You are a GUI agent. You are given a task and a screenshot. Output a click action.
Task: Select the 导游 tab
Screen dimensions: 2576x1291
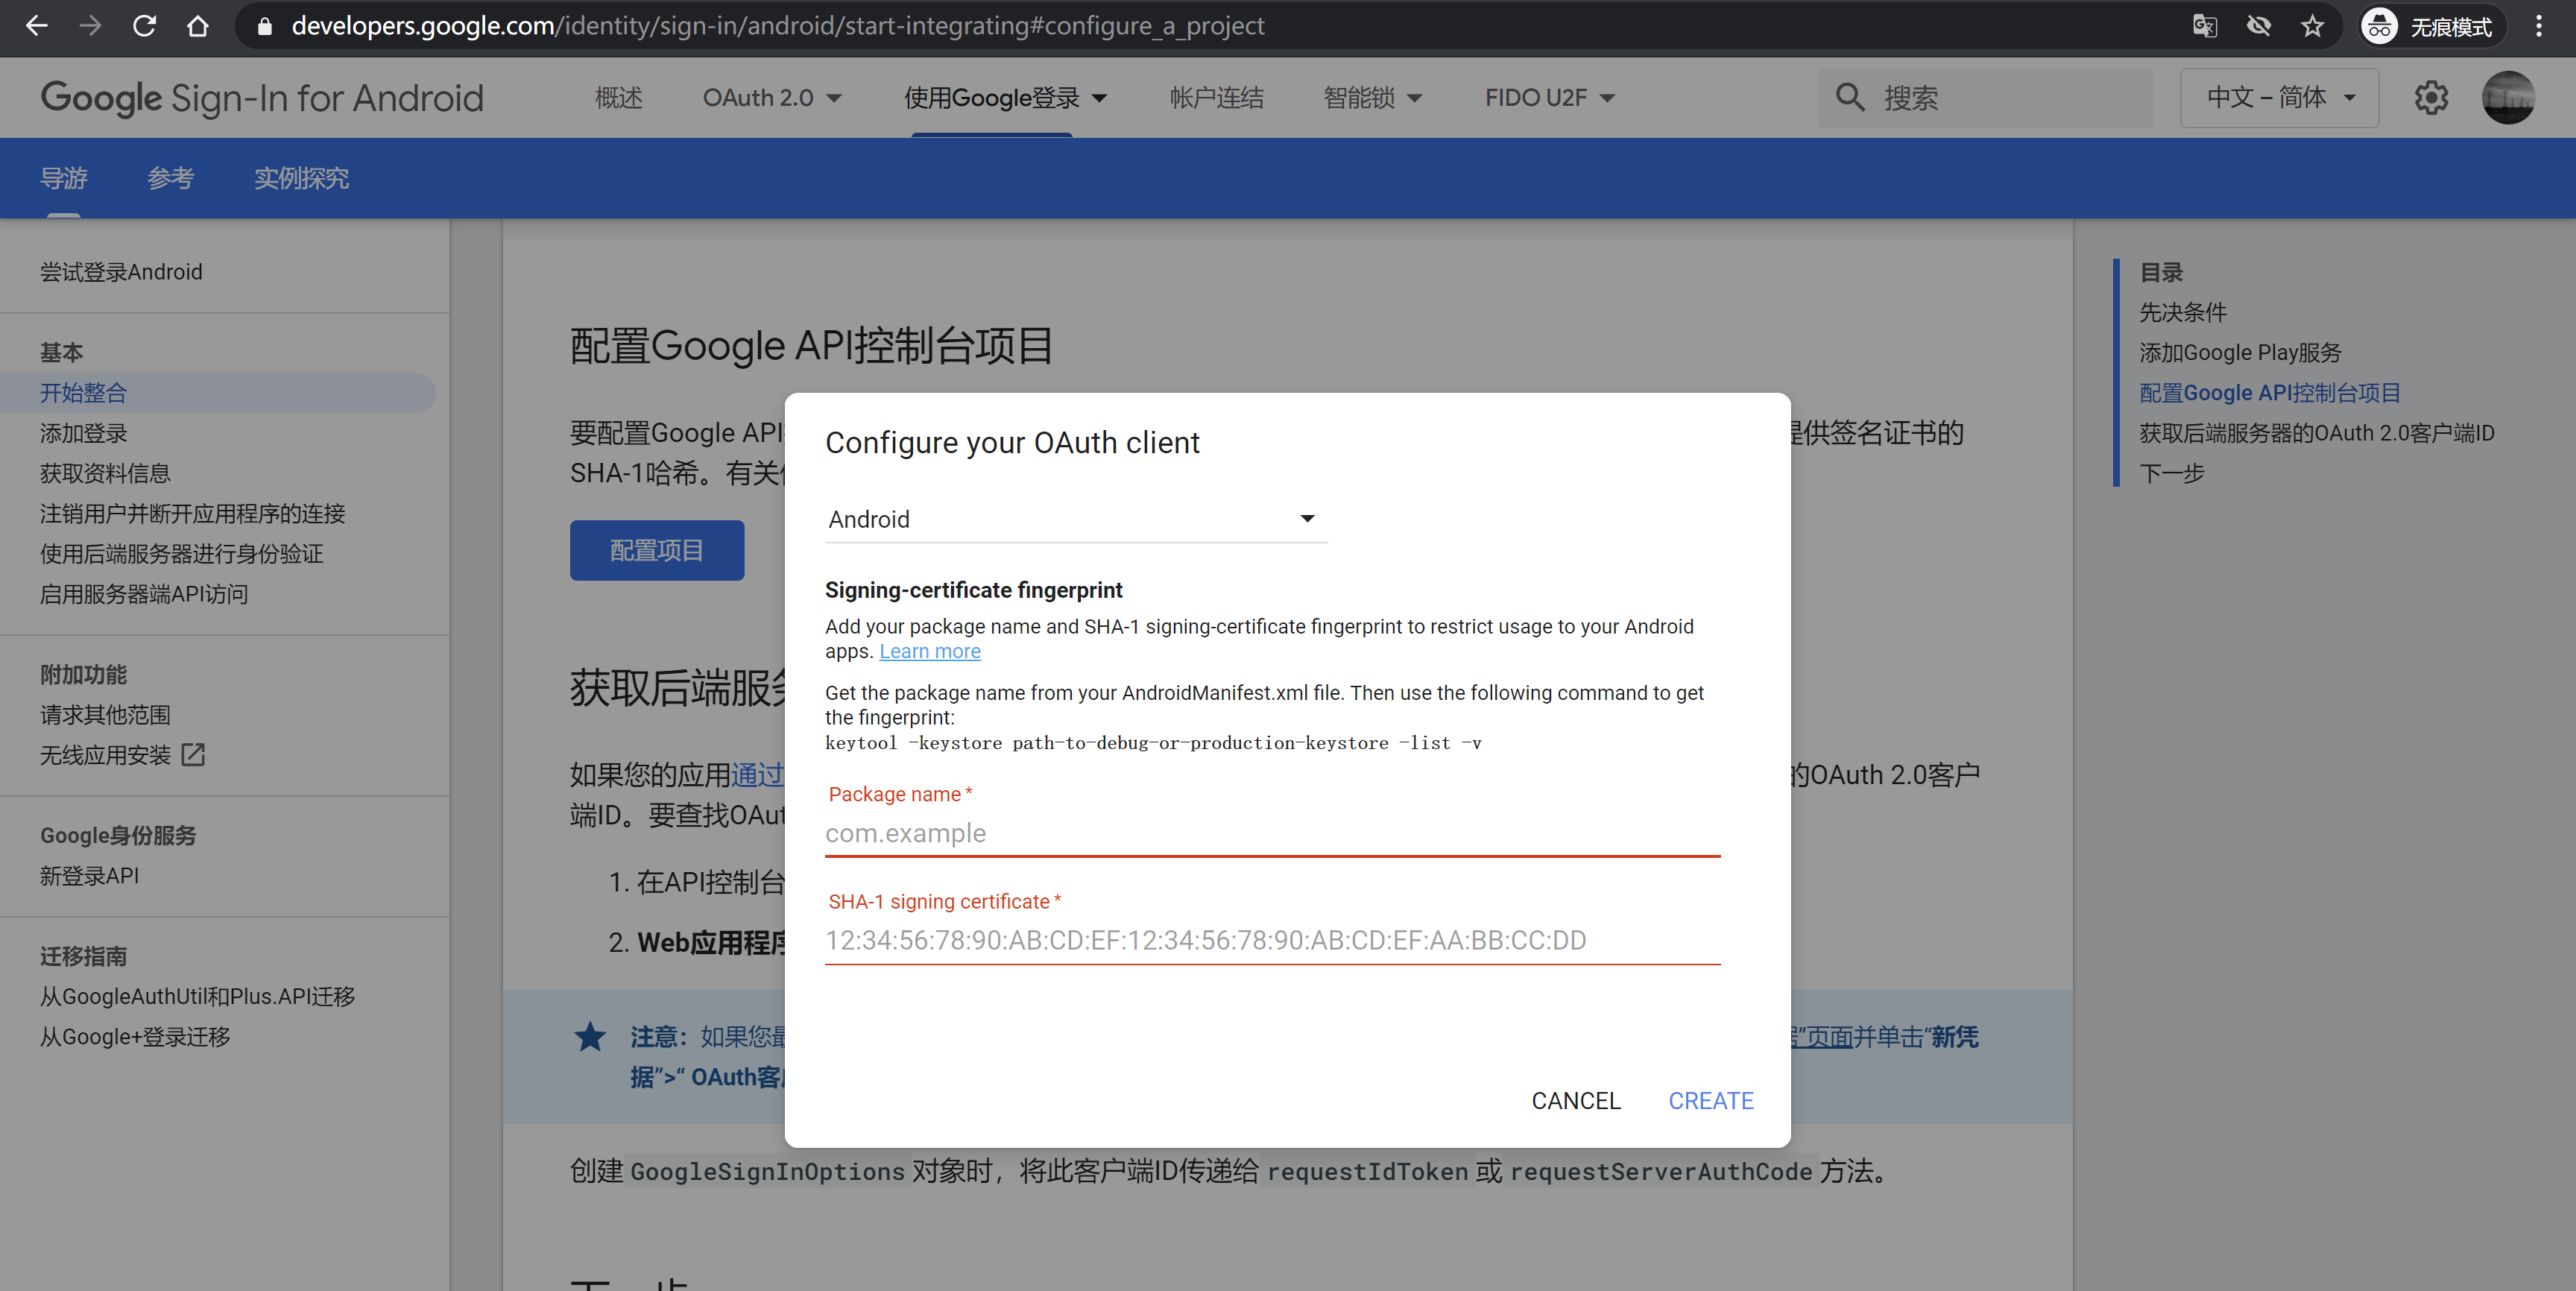coord(64,178)
